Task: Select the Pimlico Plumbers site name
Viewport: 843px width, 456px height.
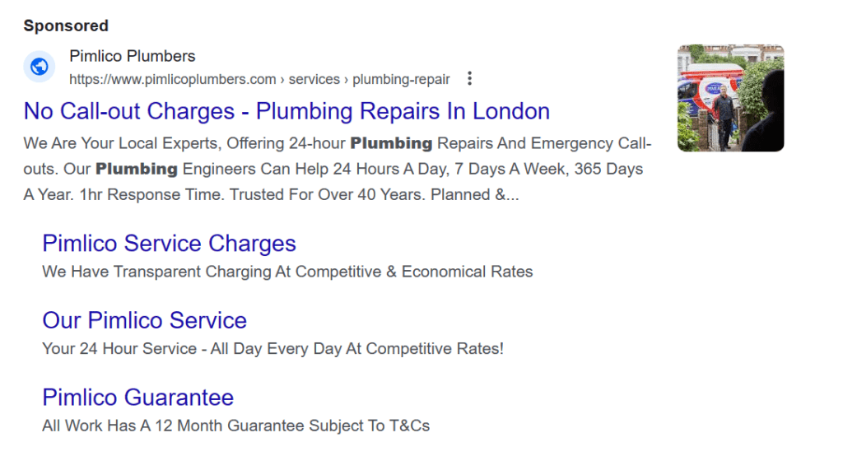Action: [133, 56]
